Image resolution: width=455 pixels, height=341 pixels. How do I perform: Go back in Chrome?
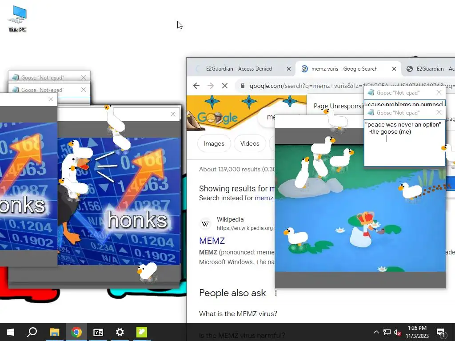click(196, 86)
